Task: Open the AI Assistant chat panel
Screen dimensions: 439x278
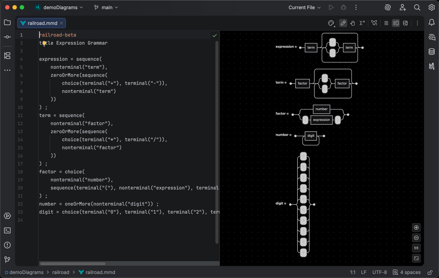Action: click(432, 37)
